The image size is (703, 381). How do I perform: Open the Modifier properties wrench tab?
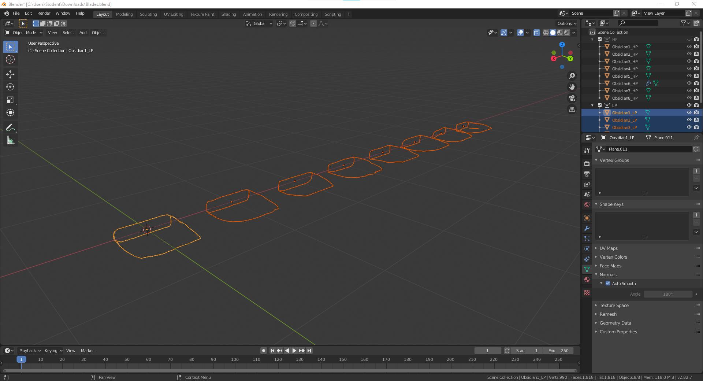pos(587,228)
